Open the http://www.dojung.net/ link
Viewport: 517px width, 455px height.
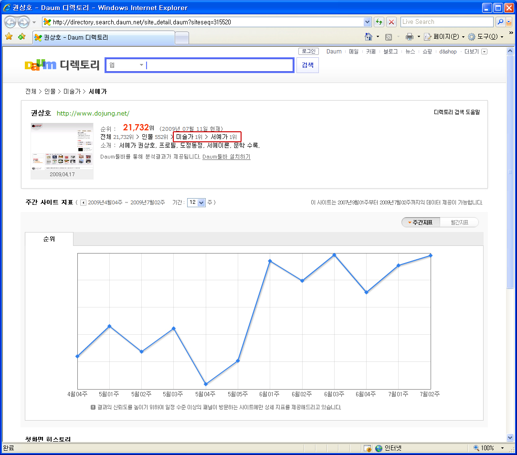pos(93,114)
